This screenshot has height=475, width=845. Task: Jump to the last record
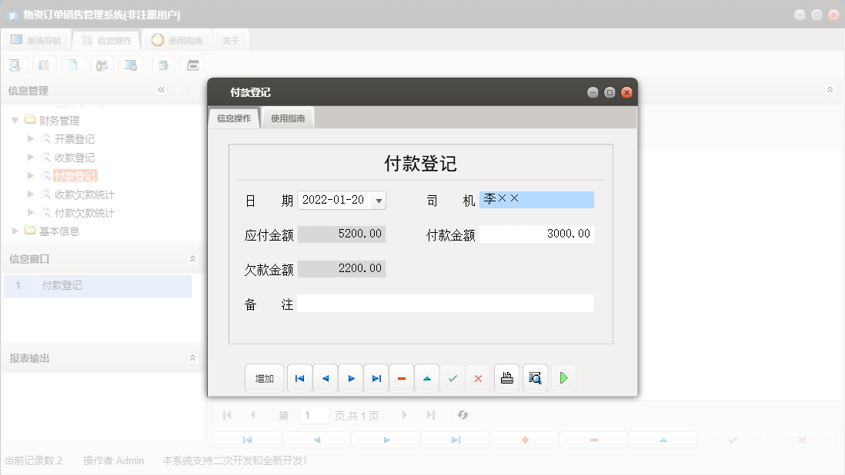[x=376, y=377]
